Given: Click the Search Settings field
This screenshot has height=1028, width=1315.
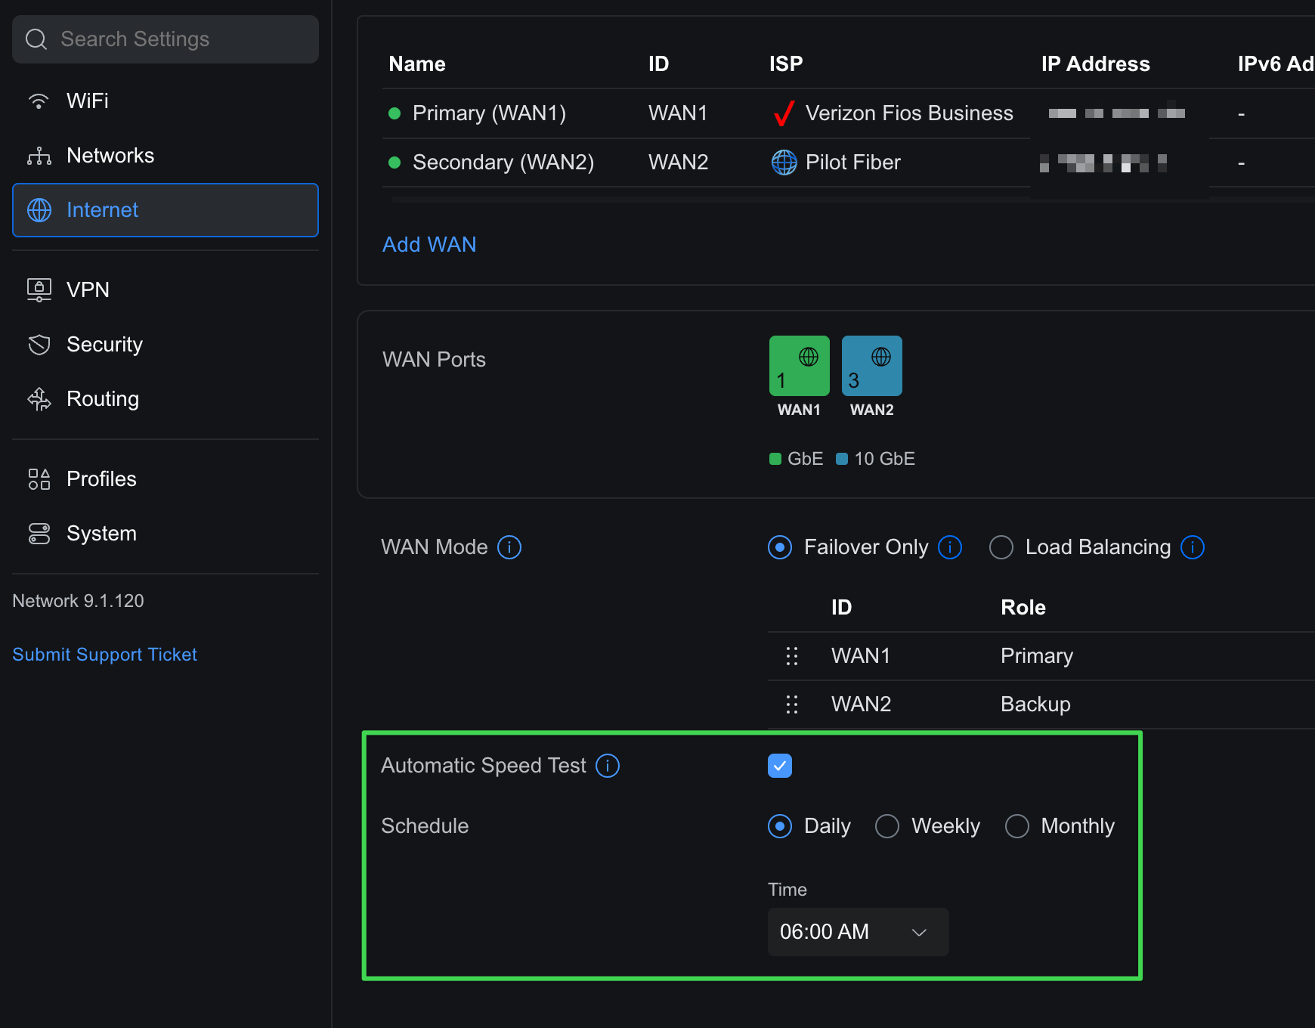Looking at the screenshot, I should (166, 39).
